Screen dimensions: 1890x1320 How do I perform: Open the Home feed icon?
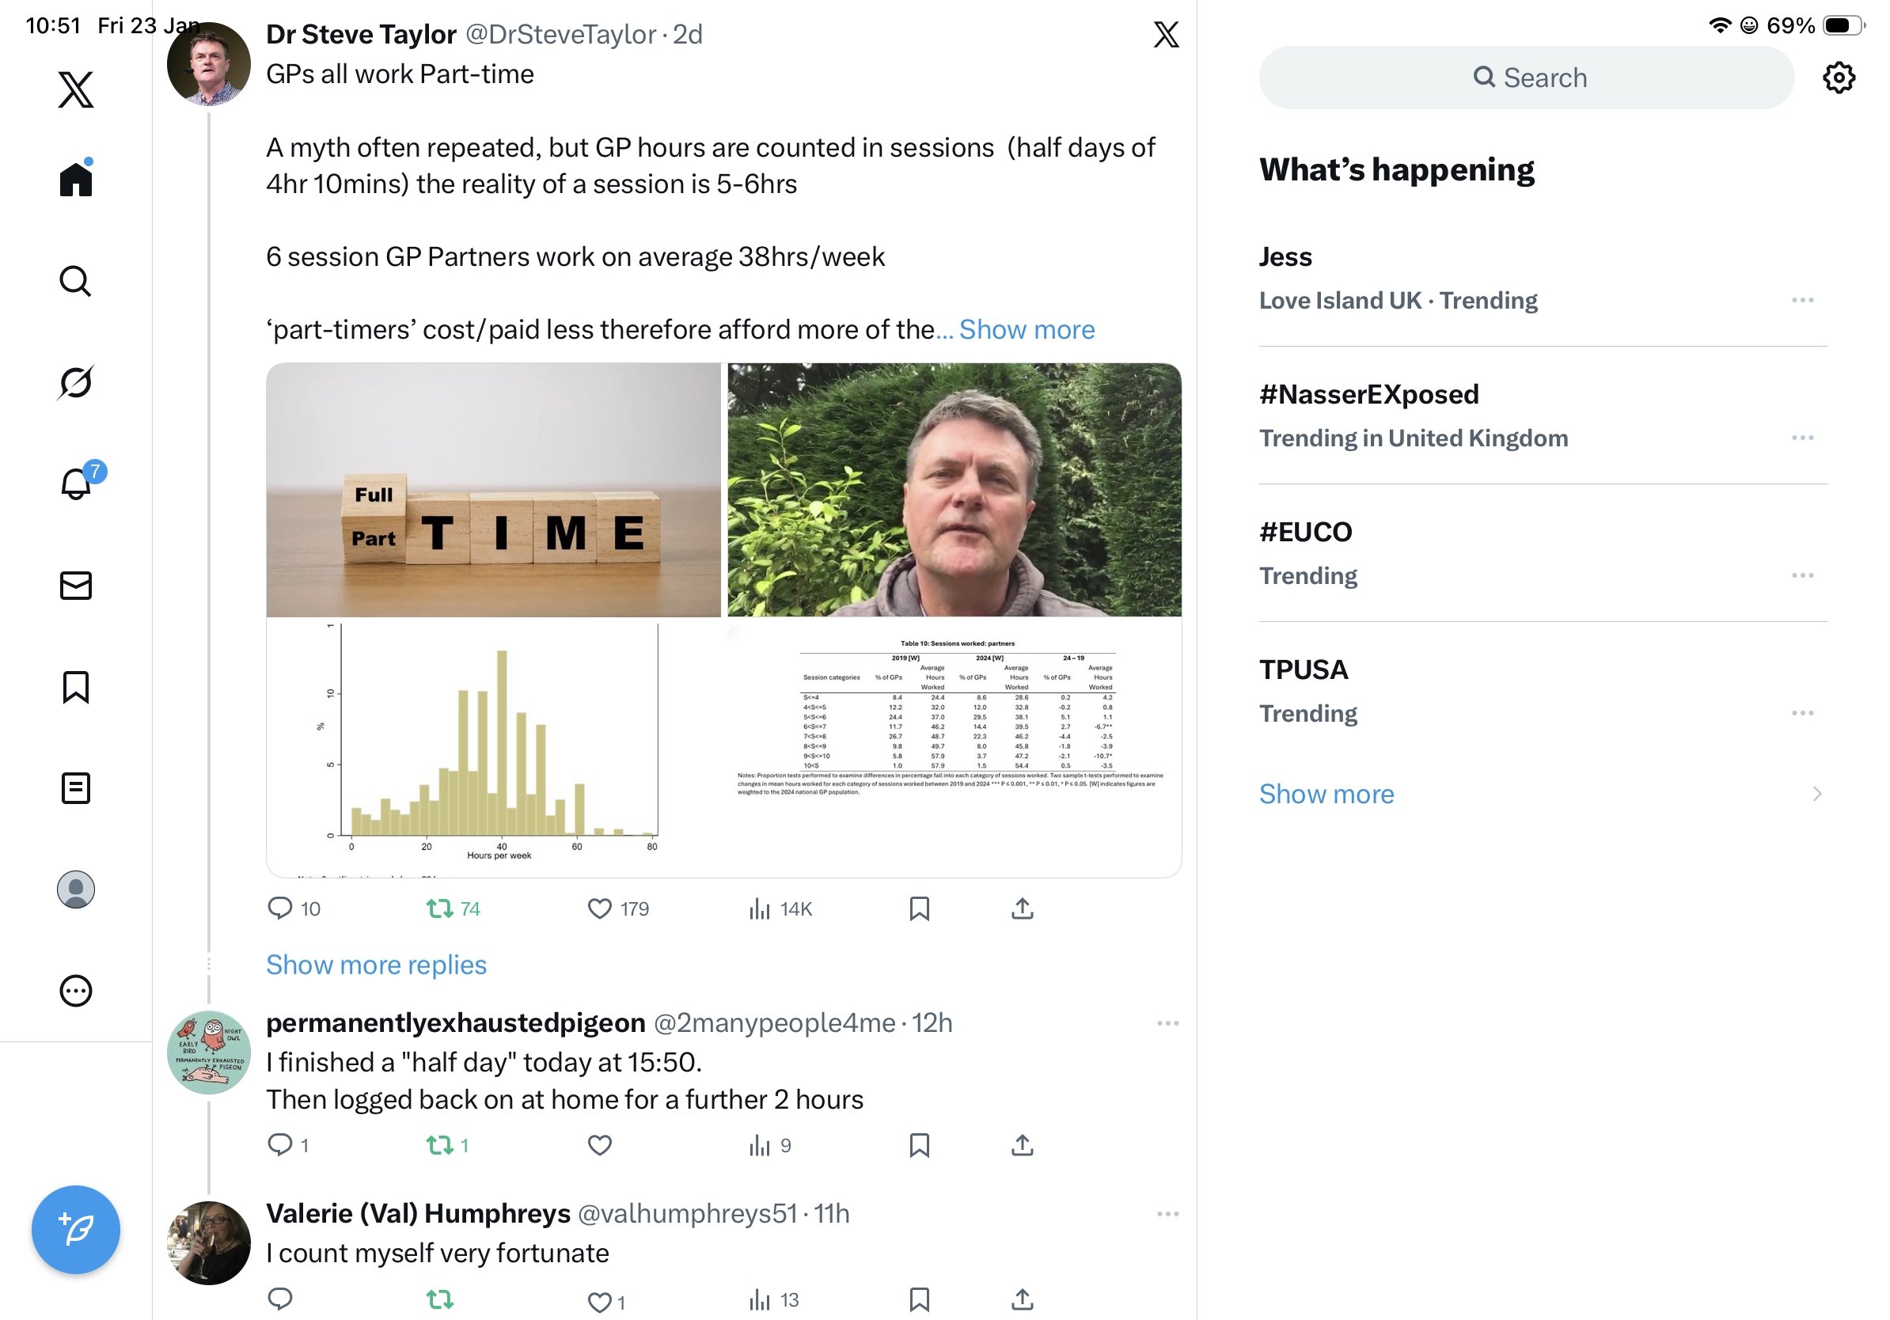76,179
